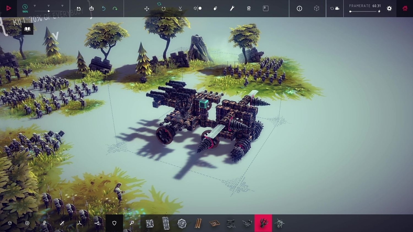The image size is (413, 232).
Task: Adjust the framerate slider
Action: 363,12
